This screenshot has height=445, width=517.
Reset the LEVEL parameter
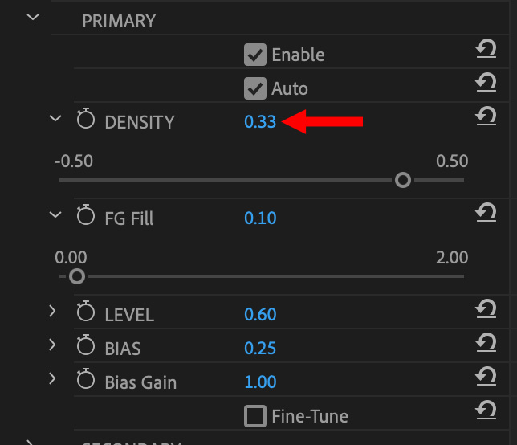tap(485, 309)
